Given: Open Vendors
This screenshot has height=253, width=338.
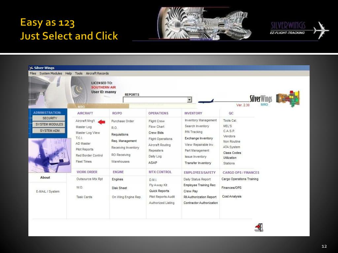Looking at the screenshot, I should 229,136.
